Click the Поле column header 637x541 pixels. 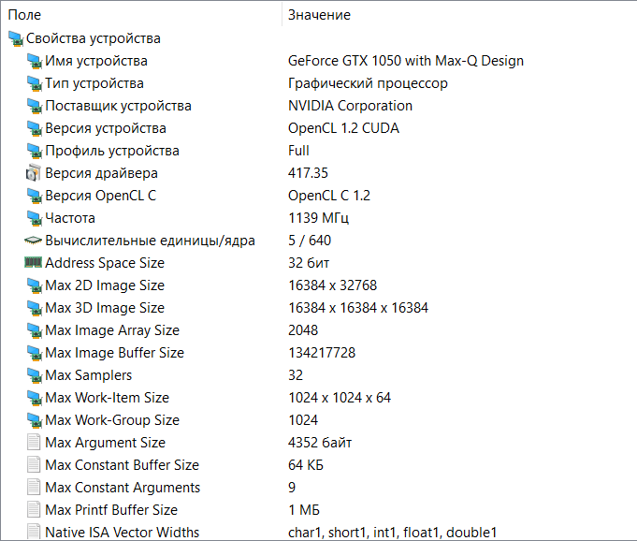24,15
